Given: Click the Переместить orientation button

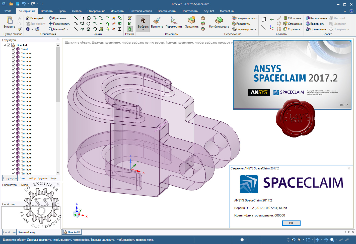Looking at the screenshot, I should point(59,24).
